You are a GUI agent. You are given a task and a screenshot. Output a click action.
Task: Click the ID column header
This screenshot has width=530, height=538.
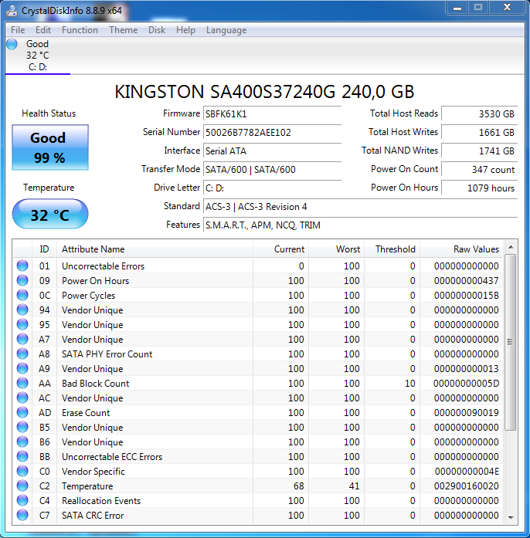(x=44, y=249)
